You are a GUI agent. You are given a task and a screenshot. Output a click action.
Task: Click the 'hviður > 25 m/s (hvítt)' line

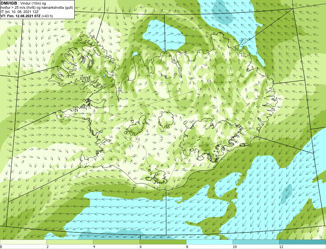37,8
